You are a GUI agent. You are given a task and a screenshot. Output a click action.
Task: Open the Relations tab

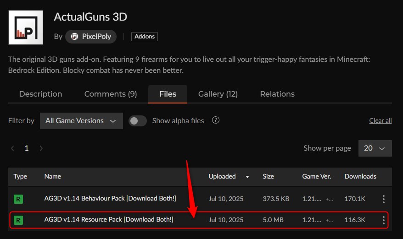pos(277,94)
